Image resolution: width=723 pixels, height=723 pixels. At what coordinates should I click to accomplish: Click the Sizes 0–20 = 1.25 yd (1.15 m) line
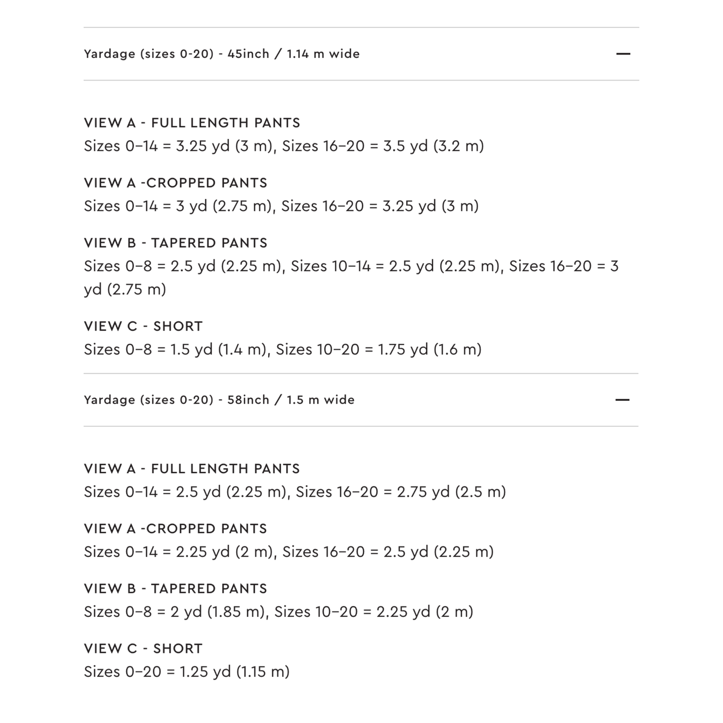(x=187, y=672)
